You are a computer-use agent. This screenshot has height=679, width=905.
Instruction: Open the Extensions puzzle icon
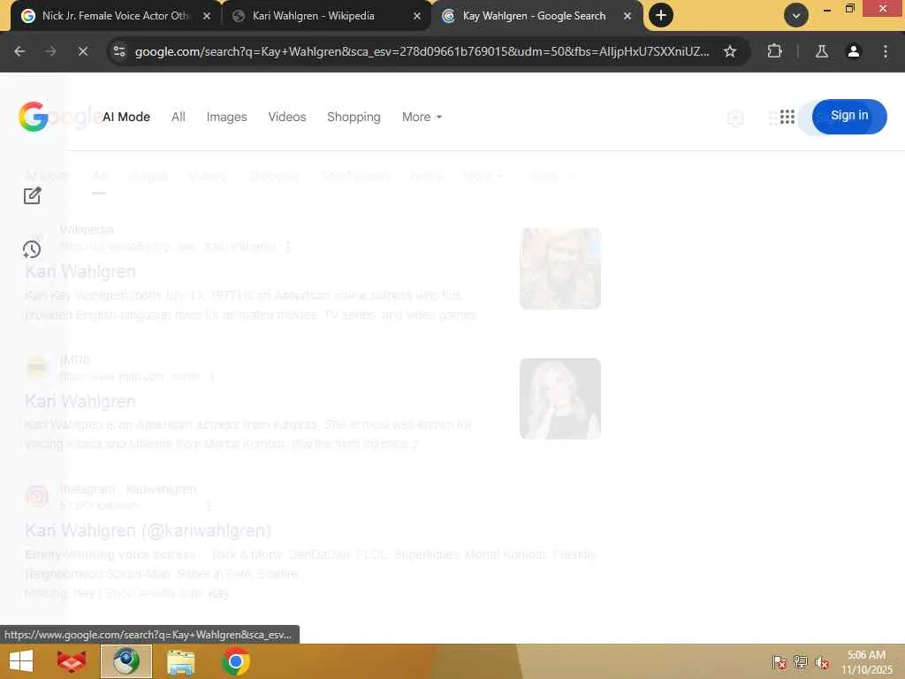tap(774, 51)
